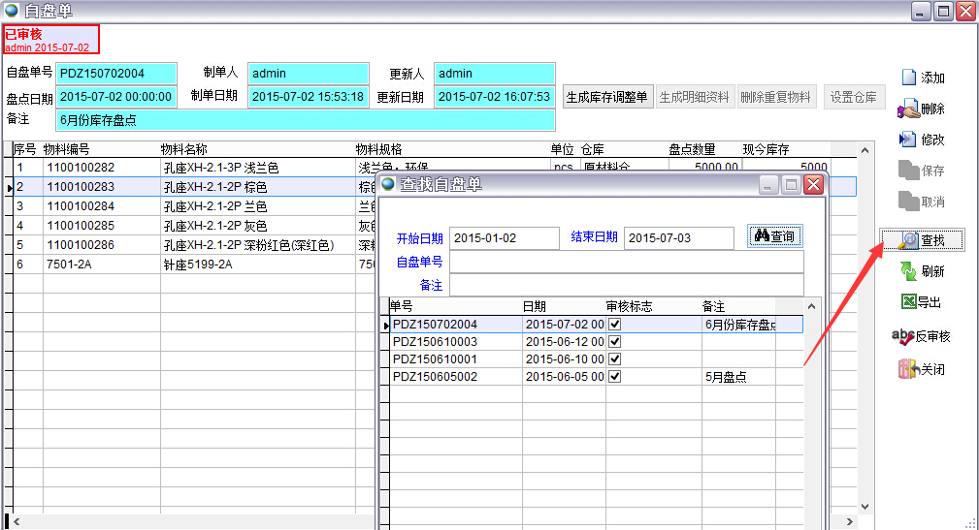Image resolution: width=979 pixels, height=530 pixels.
Task: Close the form with 关闭 icon
Action: [922, 369]
